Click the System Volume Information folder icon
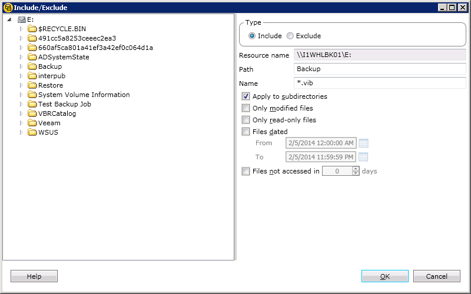471x294 pixels. 32,95
